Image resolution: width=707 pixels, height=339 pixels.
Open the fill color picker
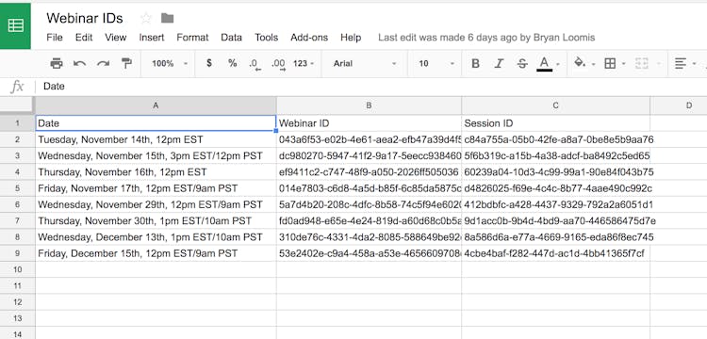coord(580,63)
